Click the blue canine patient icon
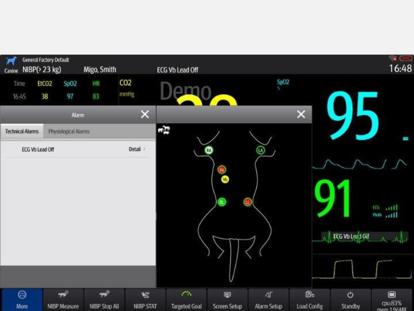Viewport: 414px width, 311px height. pyautogui.click(x=11, y=61)
